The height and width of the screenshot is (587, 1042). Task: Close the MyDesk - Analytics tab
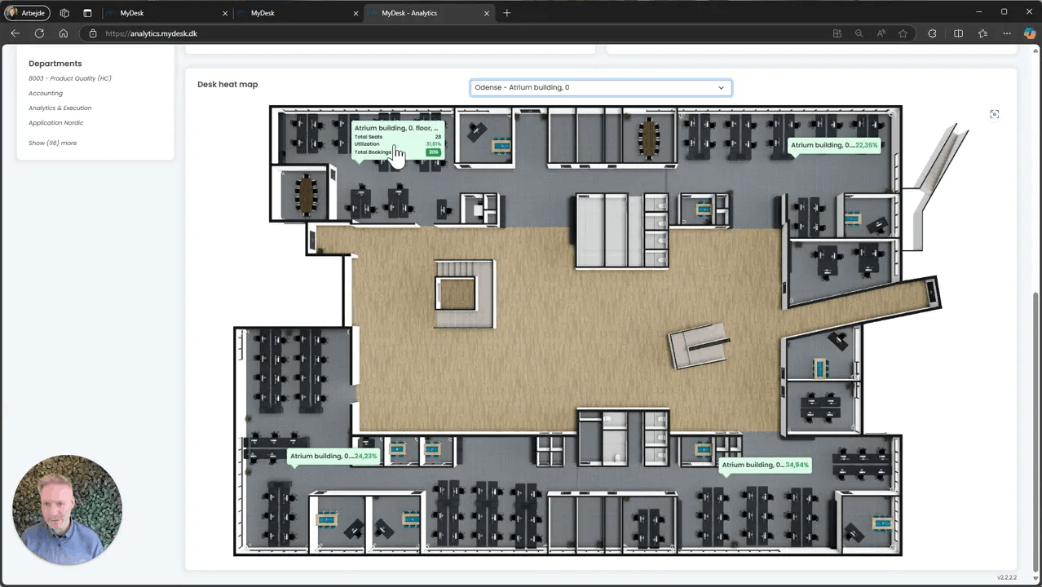tap(487, 13)
